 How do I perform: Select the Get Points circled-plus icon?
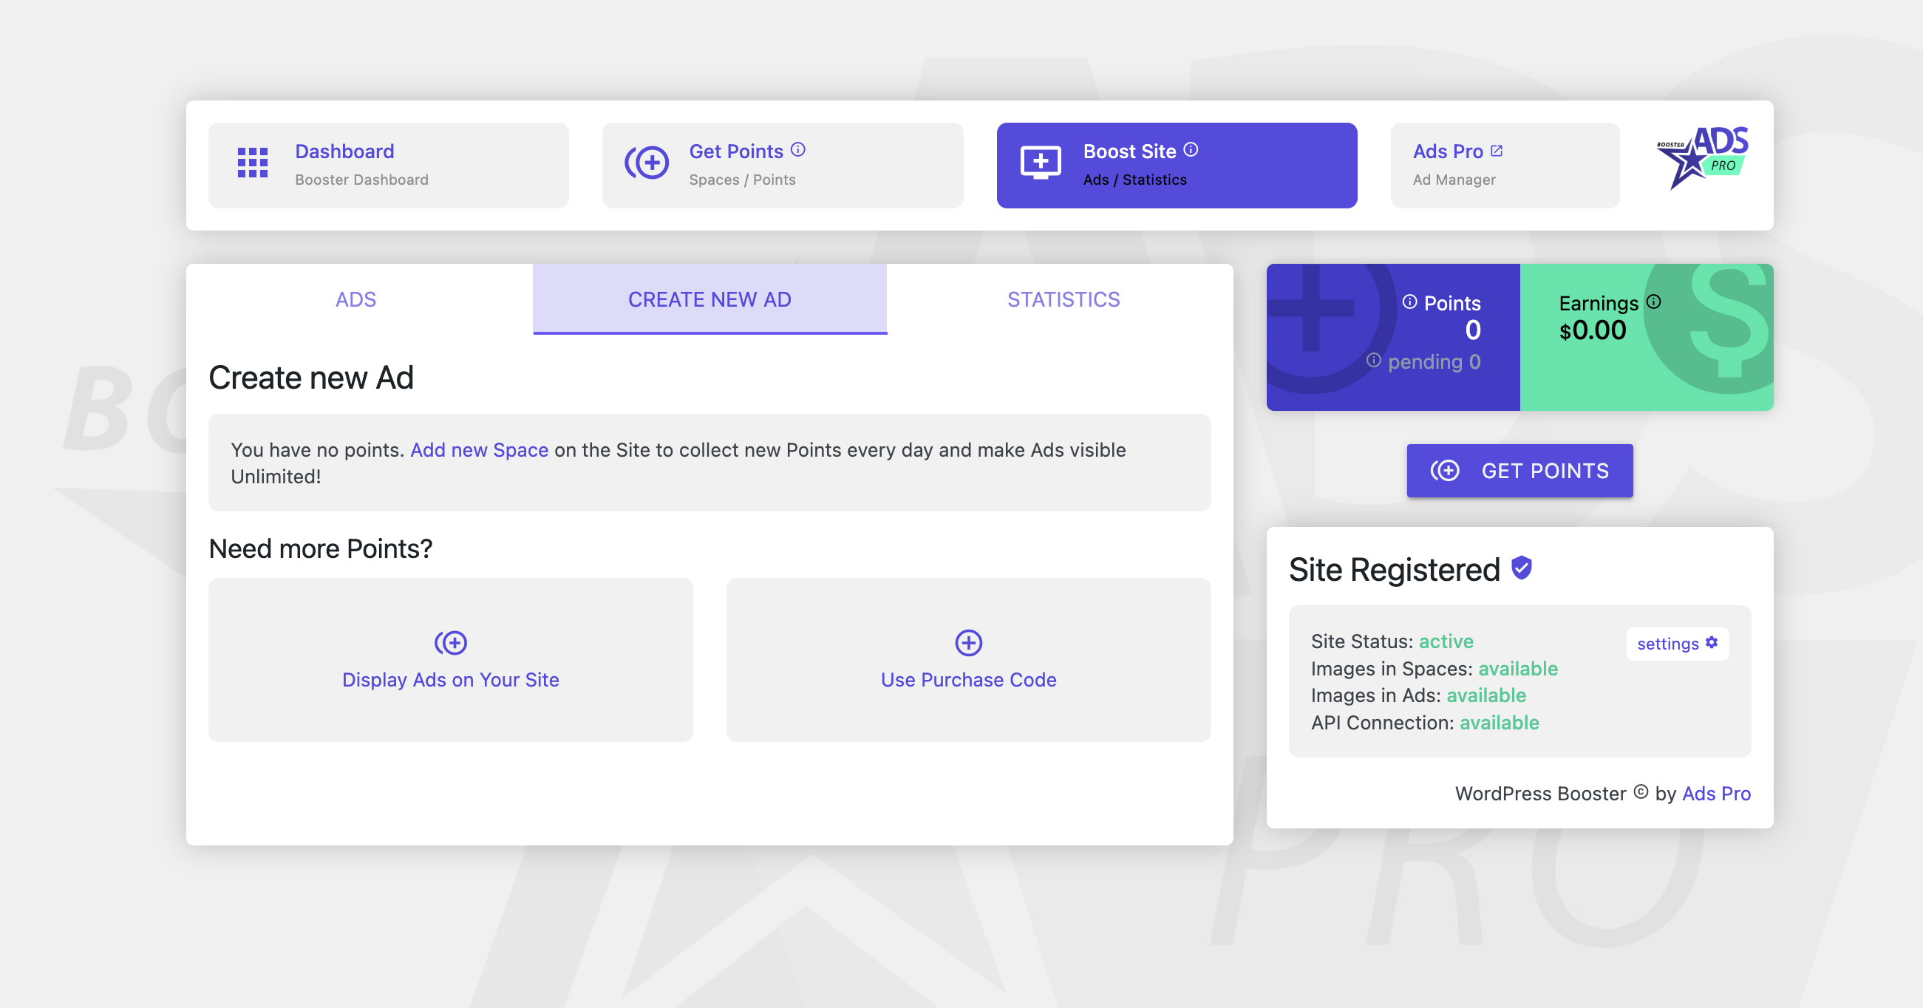(x=649, y=163)
